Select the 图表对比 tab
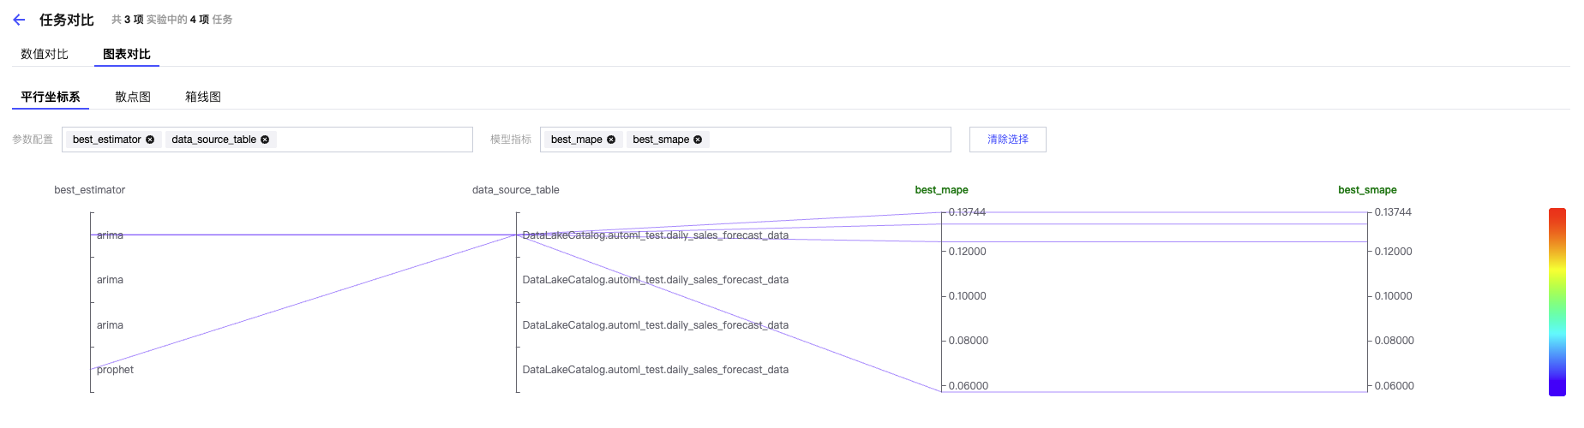Screen dimensions: 1584x428 tap(126, 54)
